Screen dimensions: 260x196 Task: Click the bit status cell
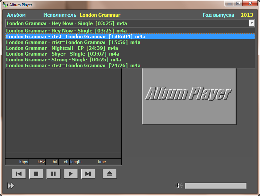pyautogui.click(x=52, y=162)
